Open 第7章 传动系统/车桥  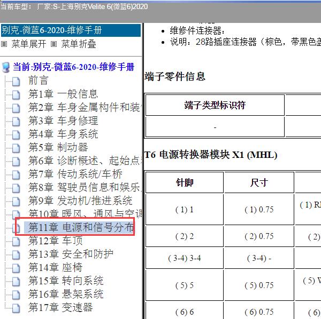click(75, 174)
